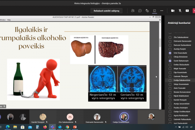Open PowerPoint from the taskbar

75,127
